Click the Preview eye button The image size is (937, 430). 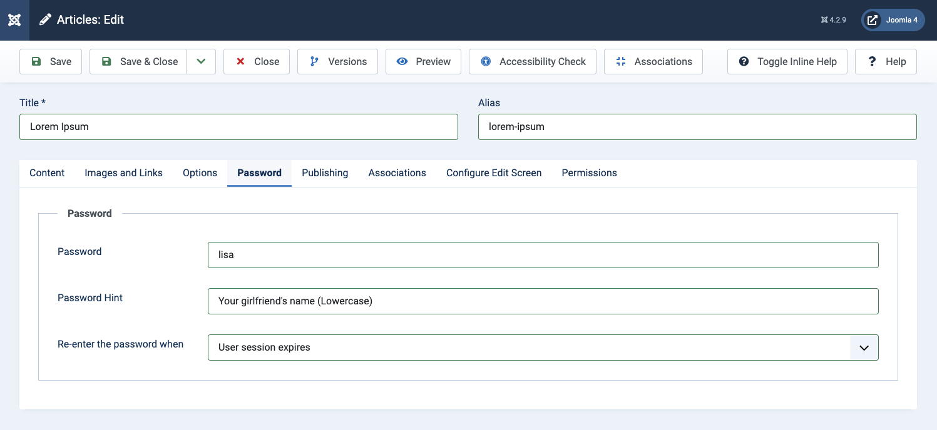423,61
